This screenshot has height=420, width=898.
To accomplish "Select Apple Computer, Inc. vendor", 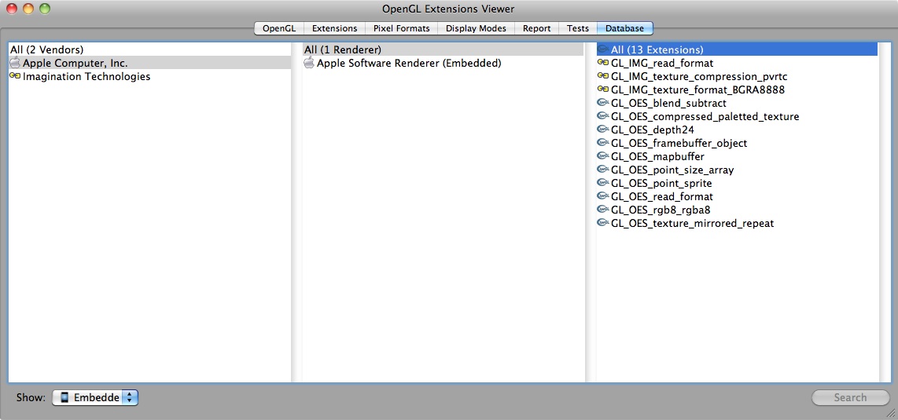I will tap(149, 63).
